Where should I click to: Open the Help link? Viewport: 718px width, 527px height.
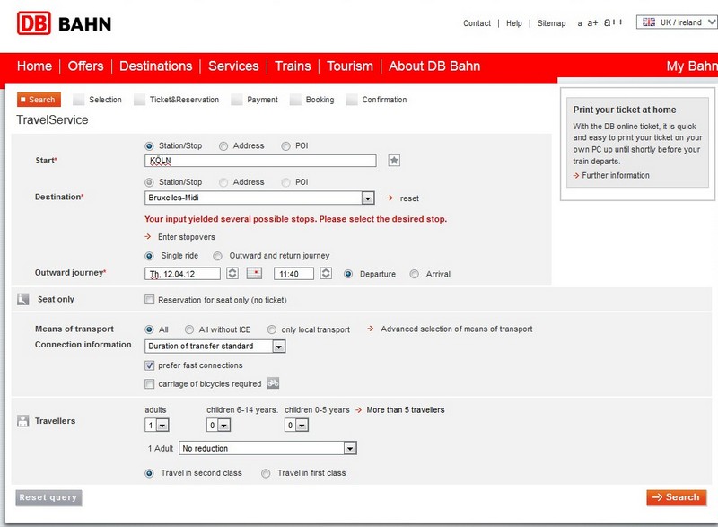[x=513, y=22]
